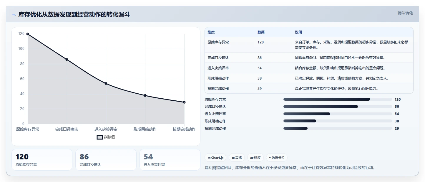Click the 说明 table column header

coord(298,32)
